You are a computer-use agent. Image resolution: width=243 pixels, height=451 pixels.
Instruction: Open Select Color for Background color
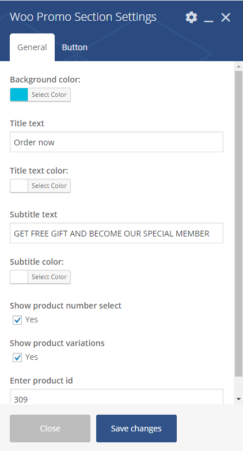[49, 95]
